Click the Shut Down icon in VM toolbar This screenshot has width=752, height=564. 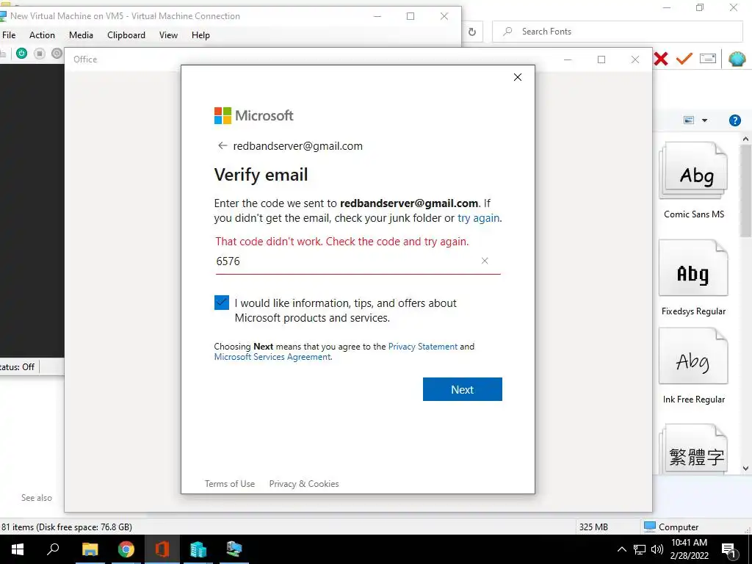[x=57, y=53]
